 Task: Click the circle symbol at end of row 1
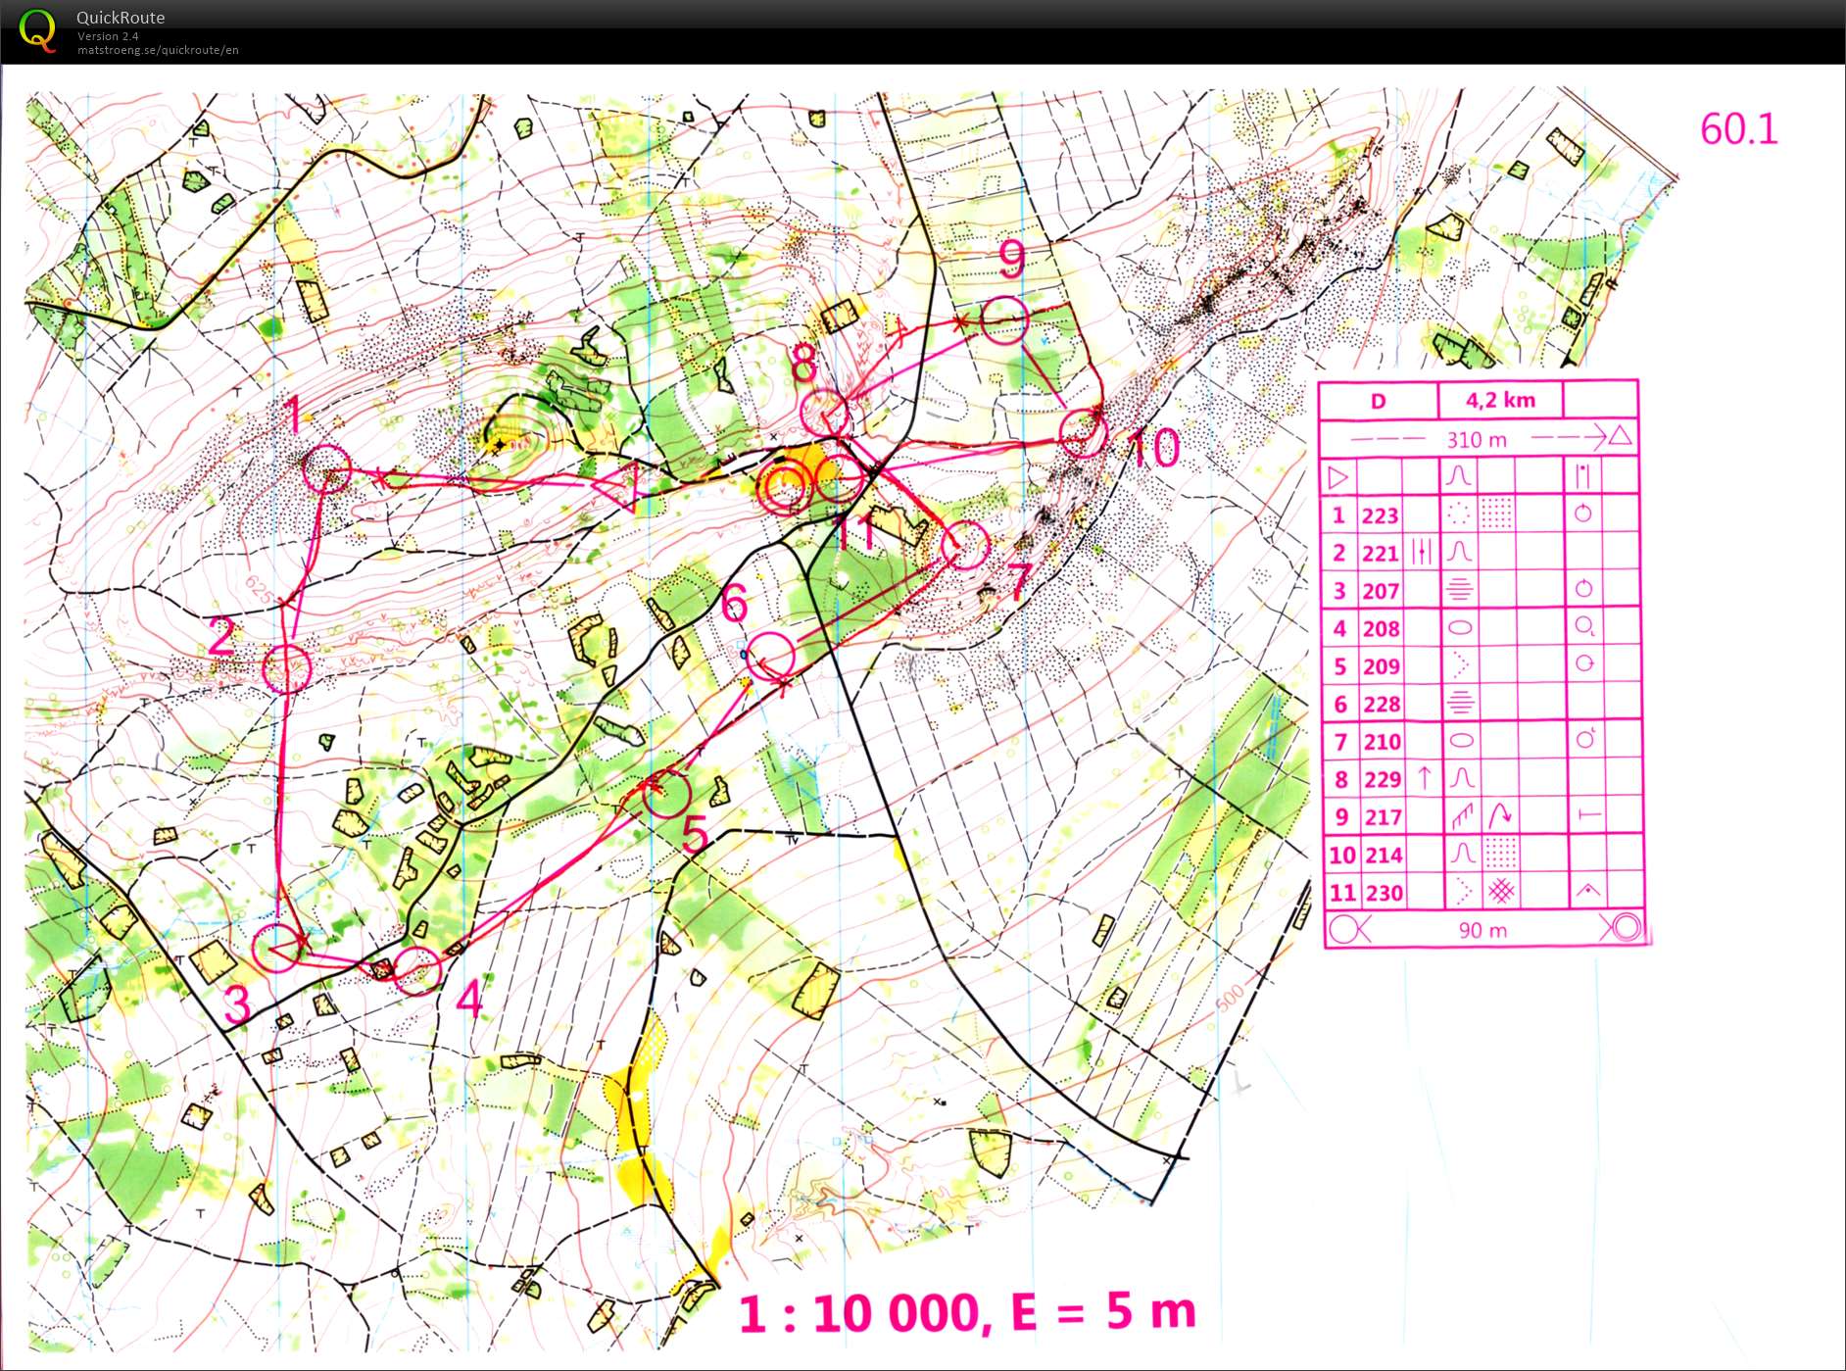pyautogui.click(x=1582, y=513)
